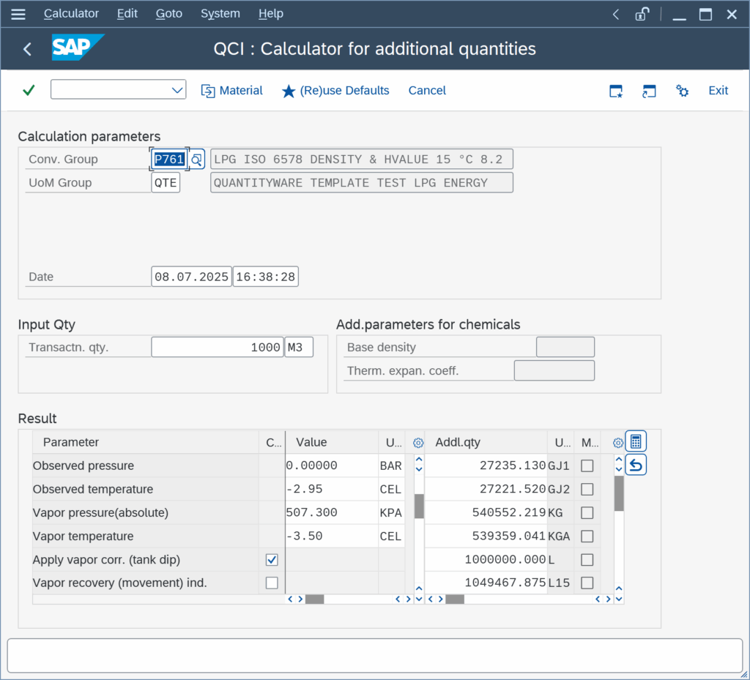
Task: Check the M checkbox for KG row
Action: [x=587, y=513]
